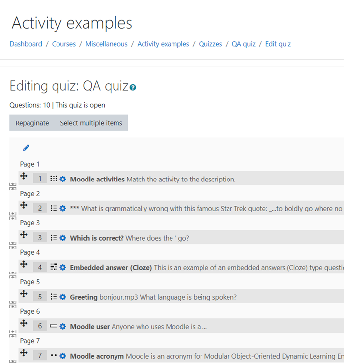Click move handle for question 3
The width and height of the screenshot is (344, 363).
(x=24, y=235)
